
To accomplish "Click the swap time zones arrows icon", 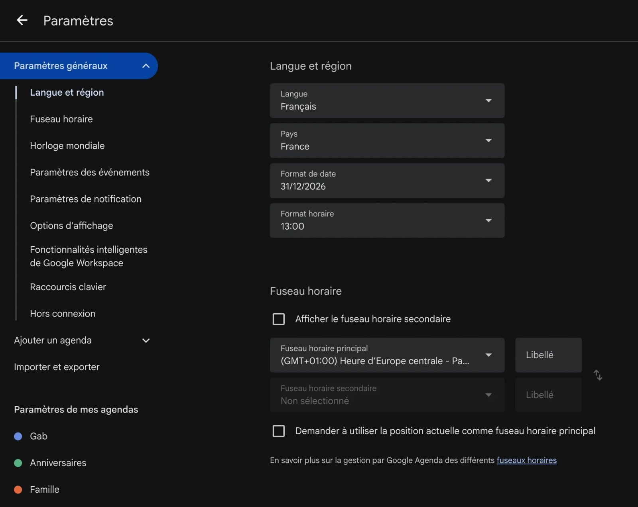I will click(598, 375).
